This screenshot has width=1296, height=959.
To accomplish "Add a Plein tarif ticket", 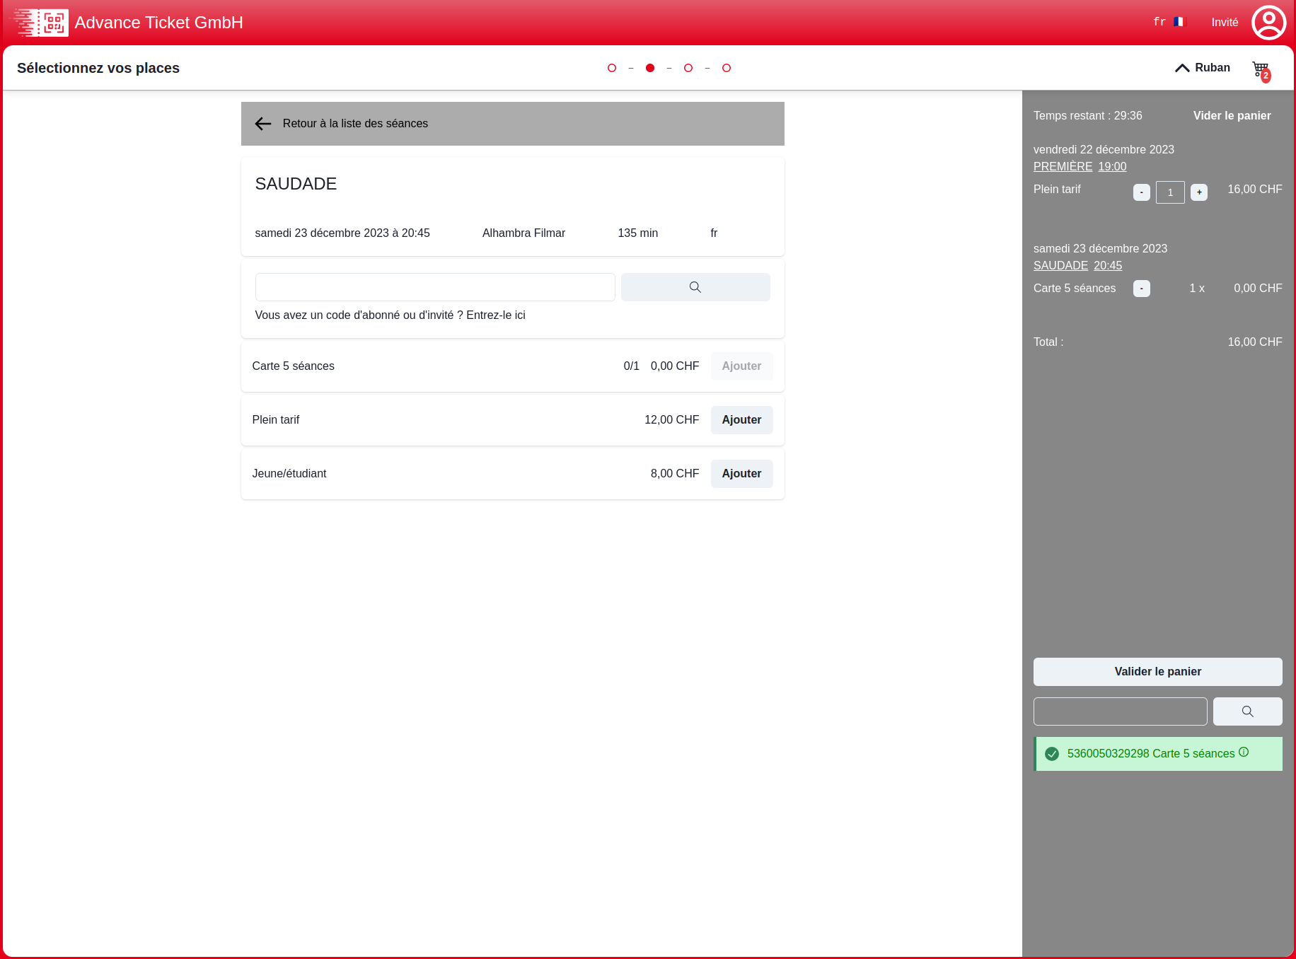I will (x=741, y=420).
